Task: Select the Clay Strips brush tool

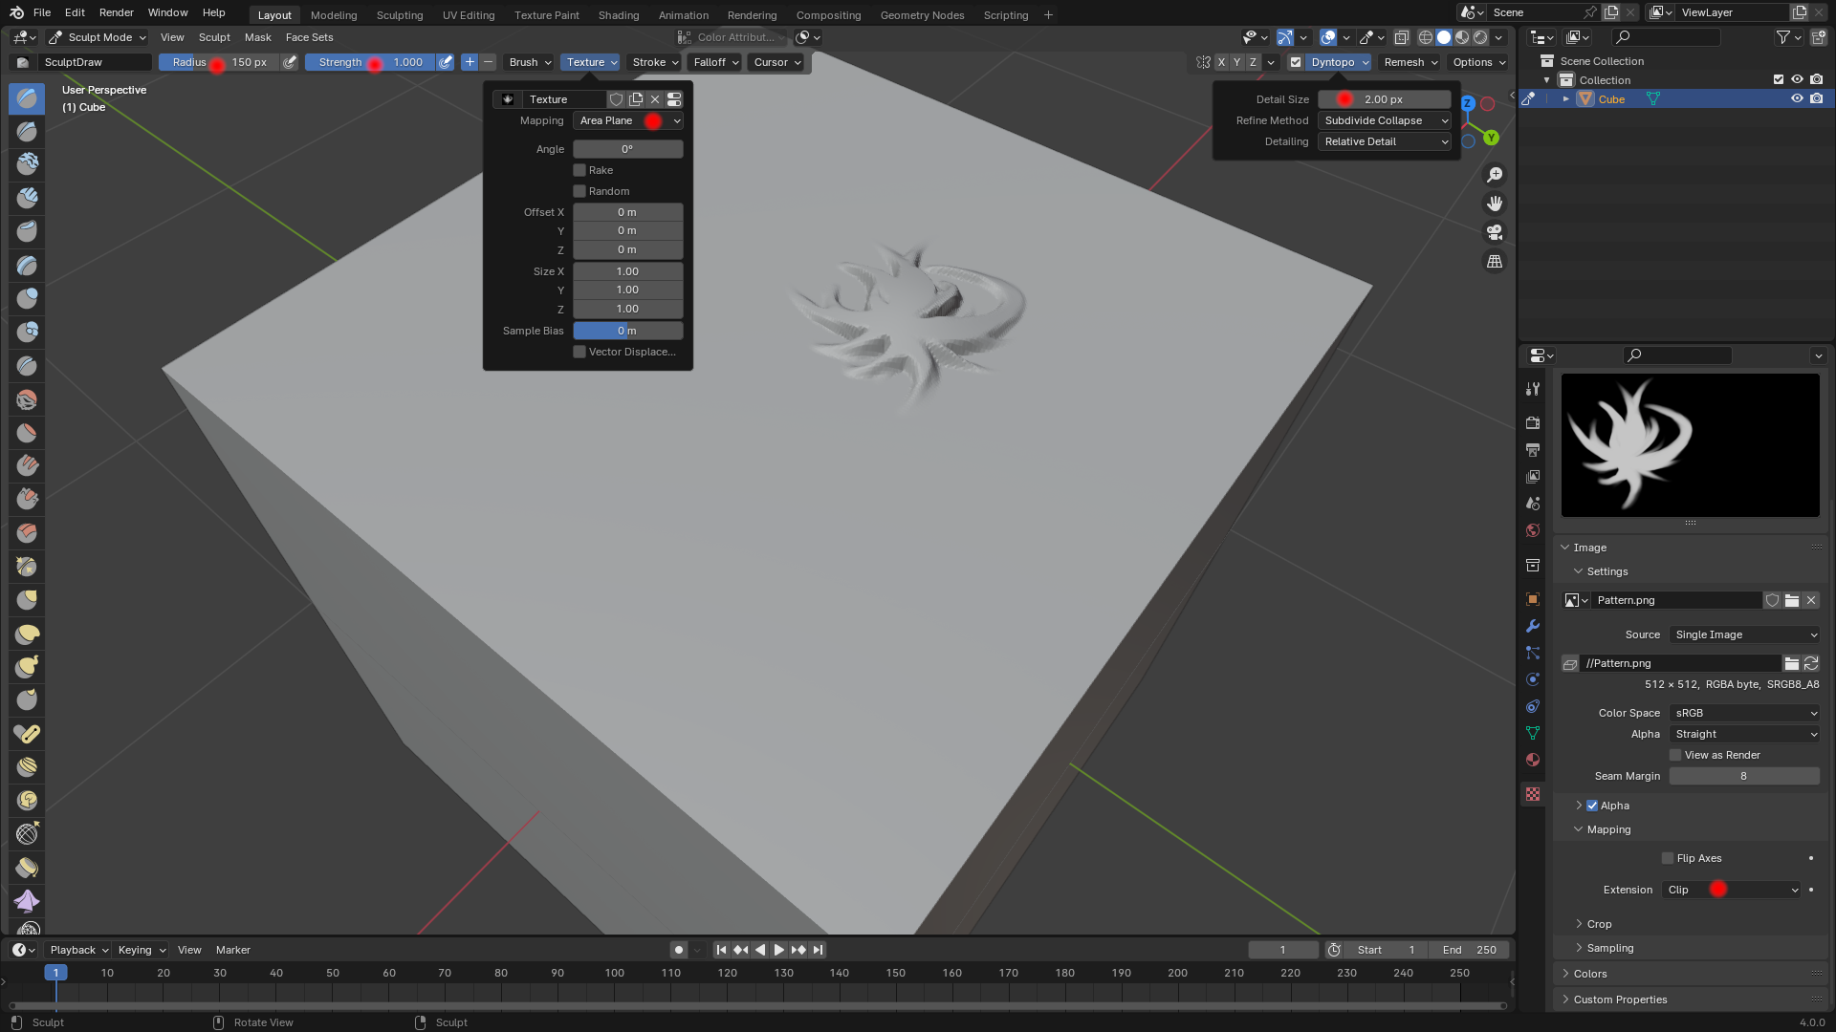Action: (27, 199)
